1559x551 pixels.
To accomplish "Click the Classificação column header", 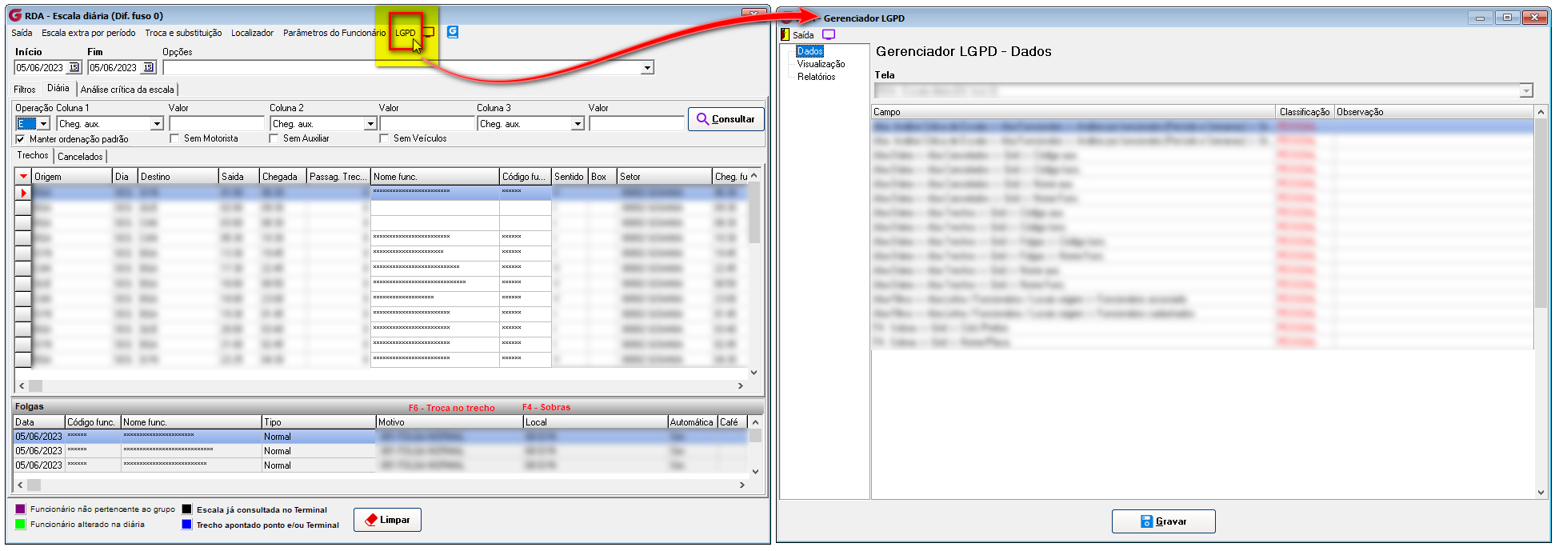I will coord(1305,112).
